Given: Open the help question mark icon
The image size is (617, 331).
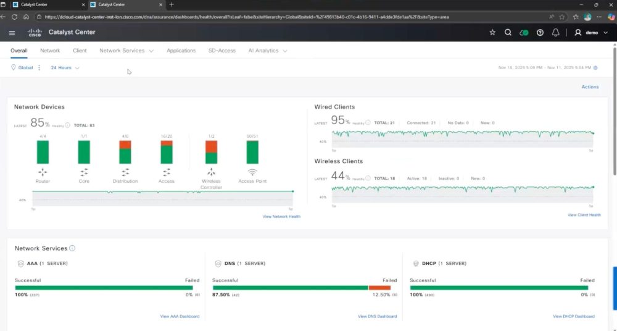Looking at the screenshot, I should pos(540,33).
